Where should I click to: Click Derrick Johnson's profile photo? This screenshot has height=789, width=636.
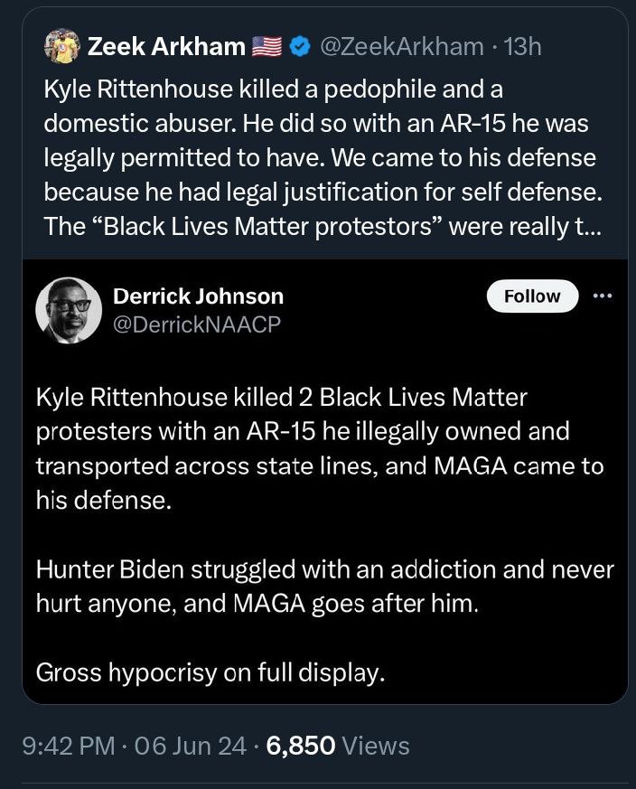coord(69,309)
